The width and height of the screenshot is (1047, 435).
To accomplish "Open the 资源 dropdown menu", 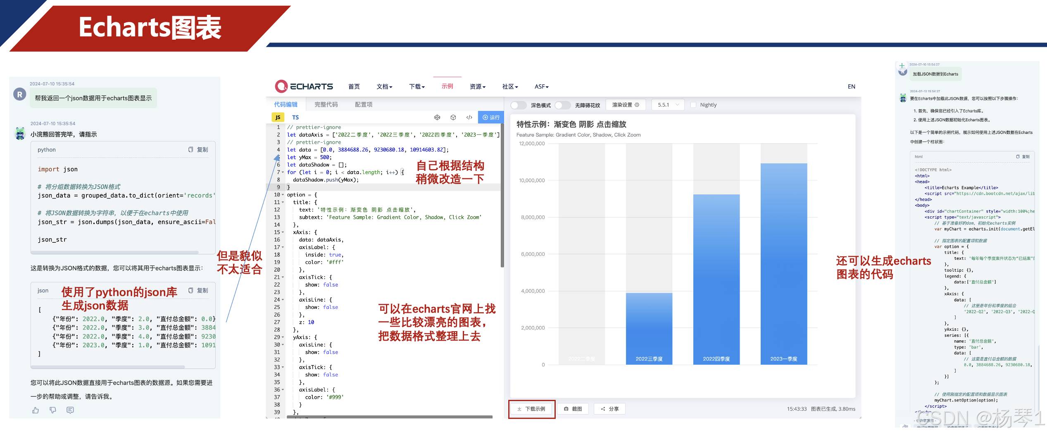I will 478,86.
